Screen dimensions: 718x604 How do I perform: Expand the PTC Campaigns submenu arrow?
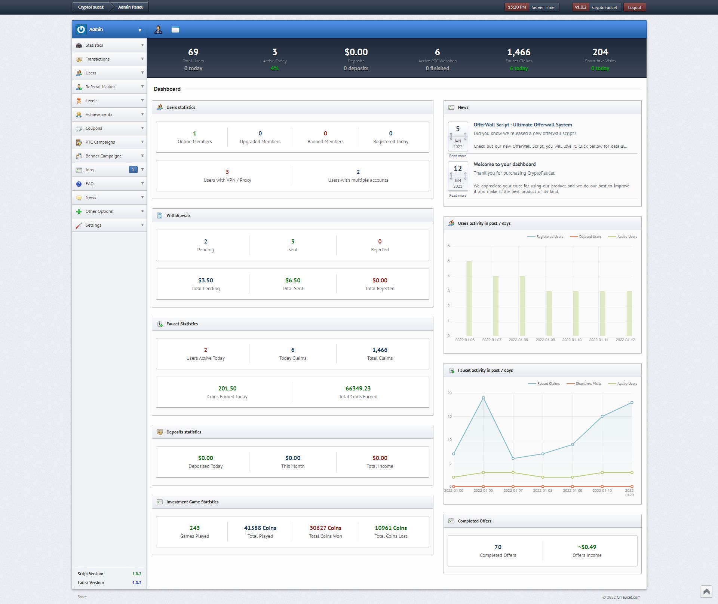pos(142,142)
